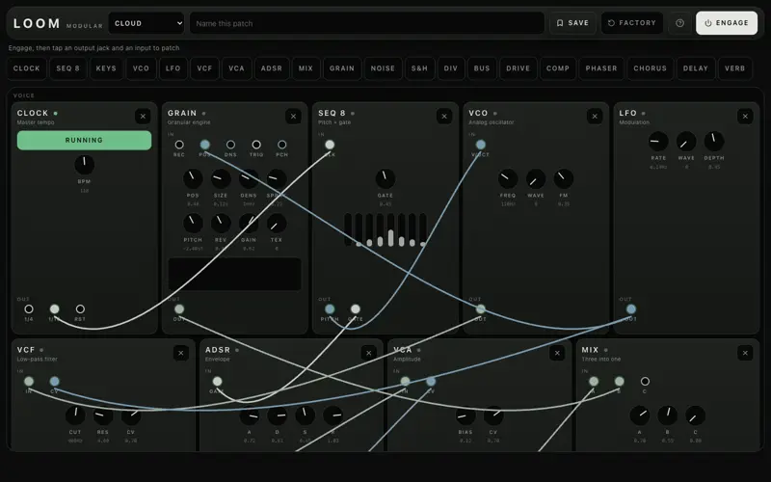Image resolution: width=771 pixels, height=482 pixels.
Task: Adjust the GRAIN SIZE knob
Action: [221, 178]
